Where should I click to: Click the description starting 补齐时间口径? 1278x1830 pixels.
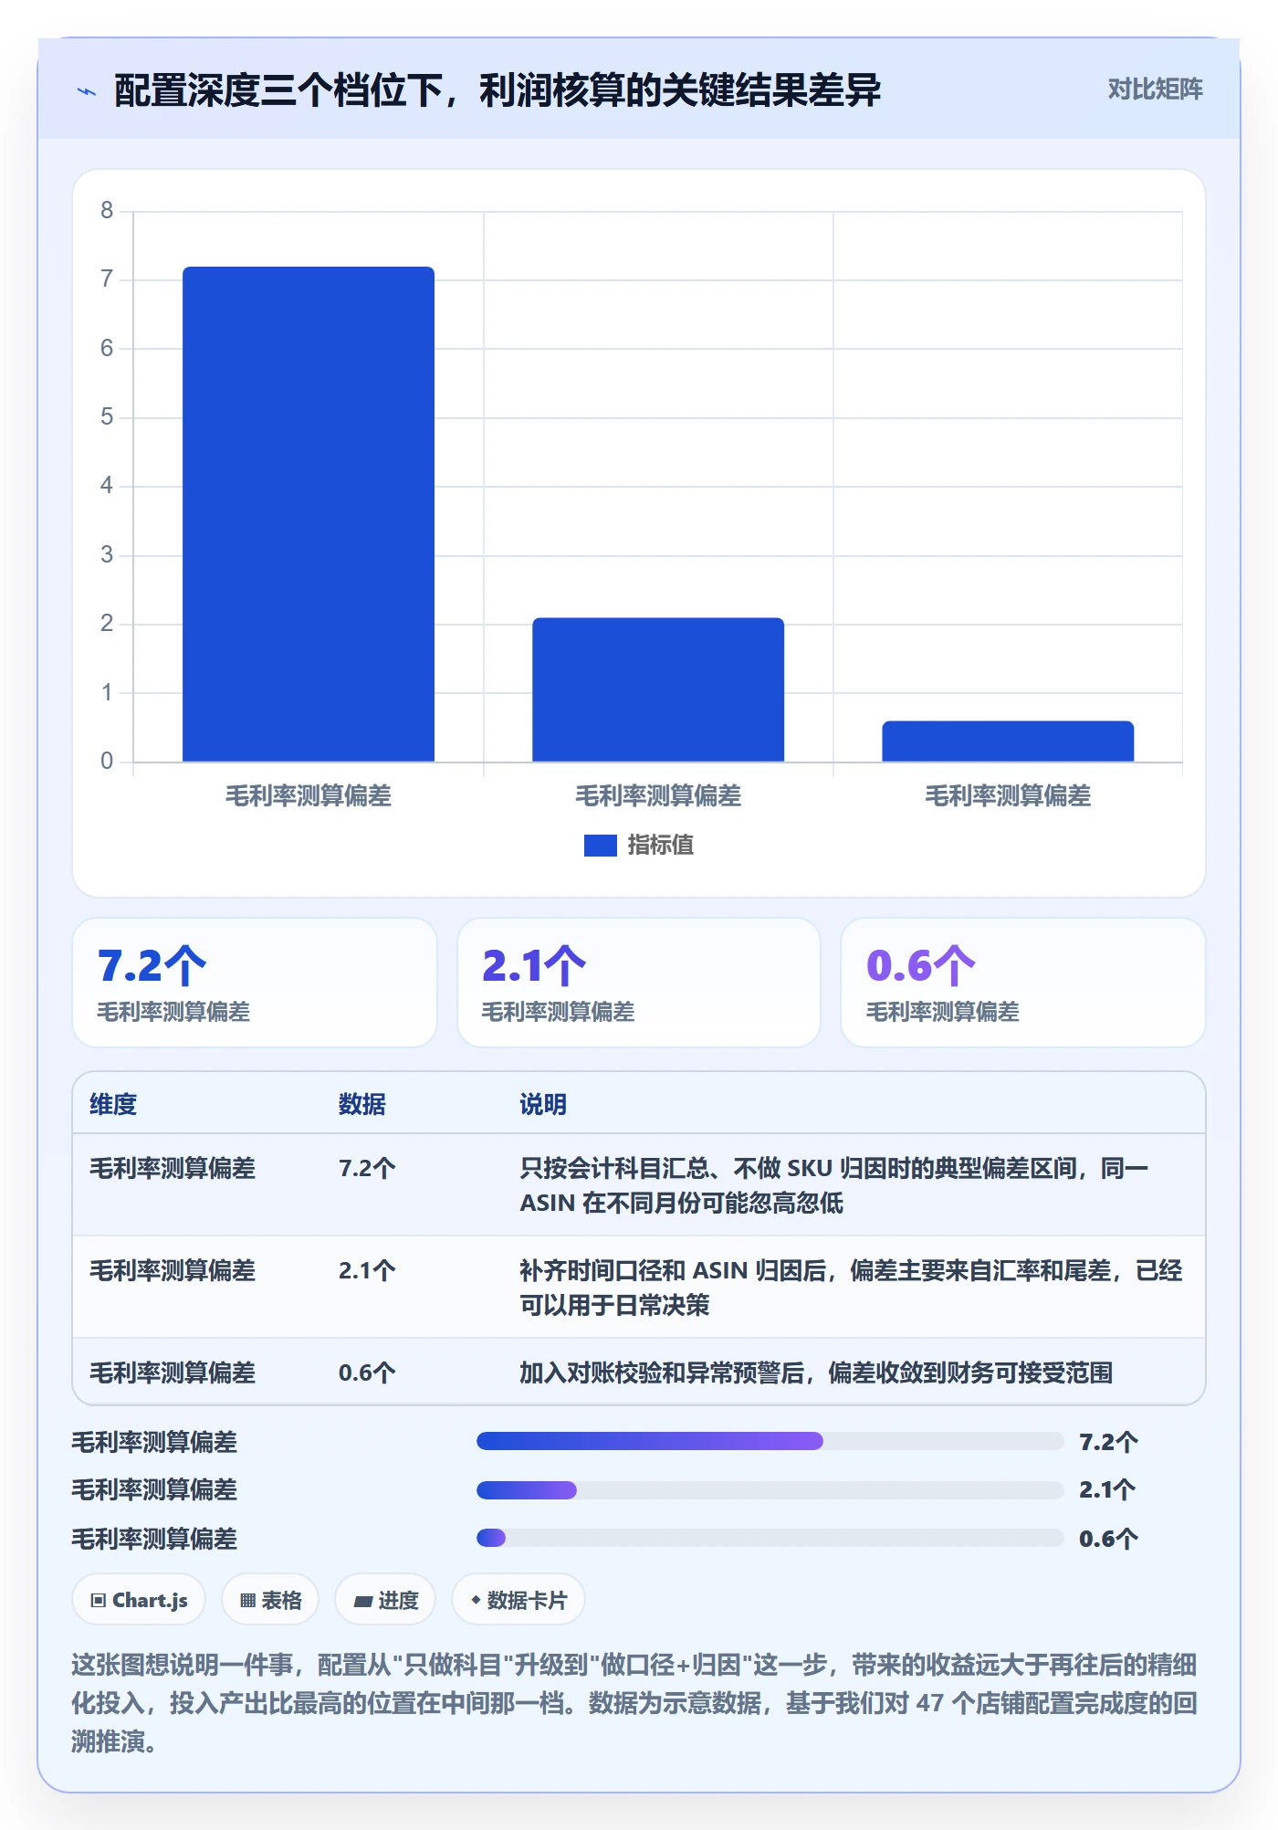[851, 1288]
